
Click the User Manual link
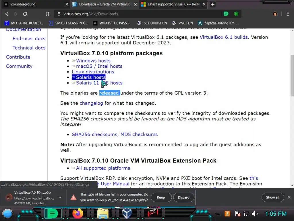[115, 184]
